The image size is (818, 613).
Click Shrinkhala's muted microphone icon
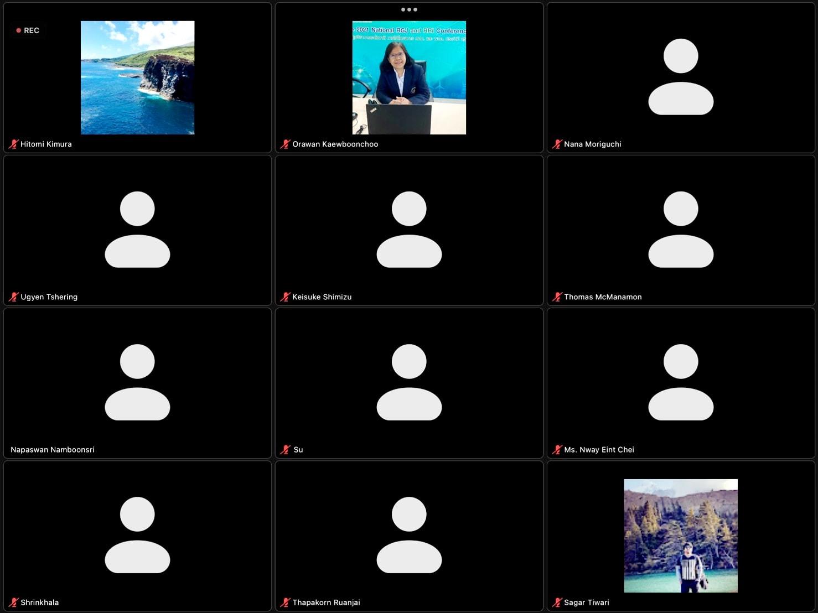point(14,602)
